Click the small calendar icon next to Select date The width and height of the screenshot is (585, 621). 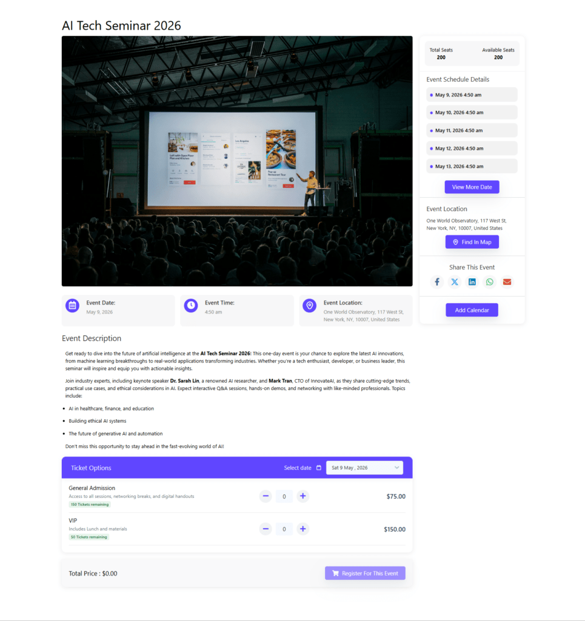pyautogui.click(x=319, y=468)
